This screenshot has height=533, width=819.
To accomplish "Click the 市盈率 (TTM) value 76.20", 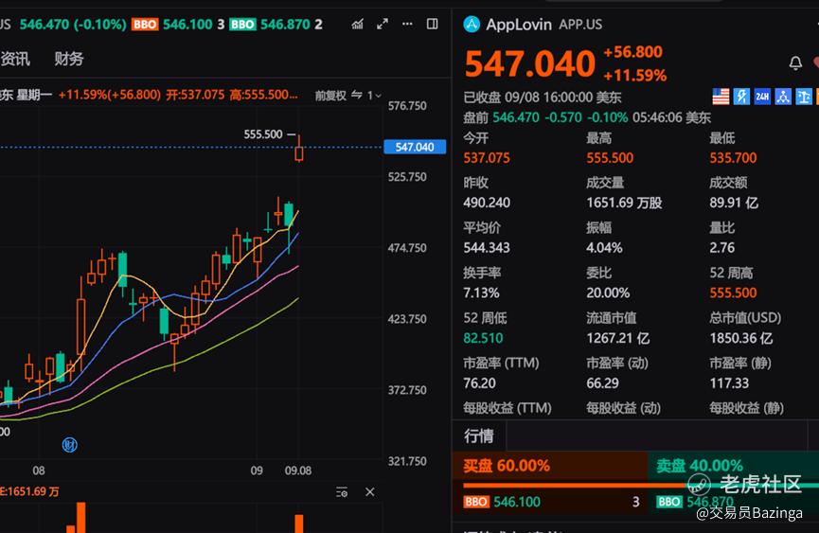I will pyautogui.click(x=479, y=383).
